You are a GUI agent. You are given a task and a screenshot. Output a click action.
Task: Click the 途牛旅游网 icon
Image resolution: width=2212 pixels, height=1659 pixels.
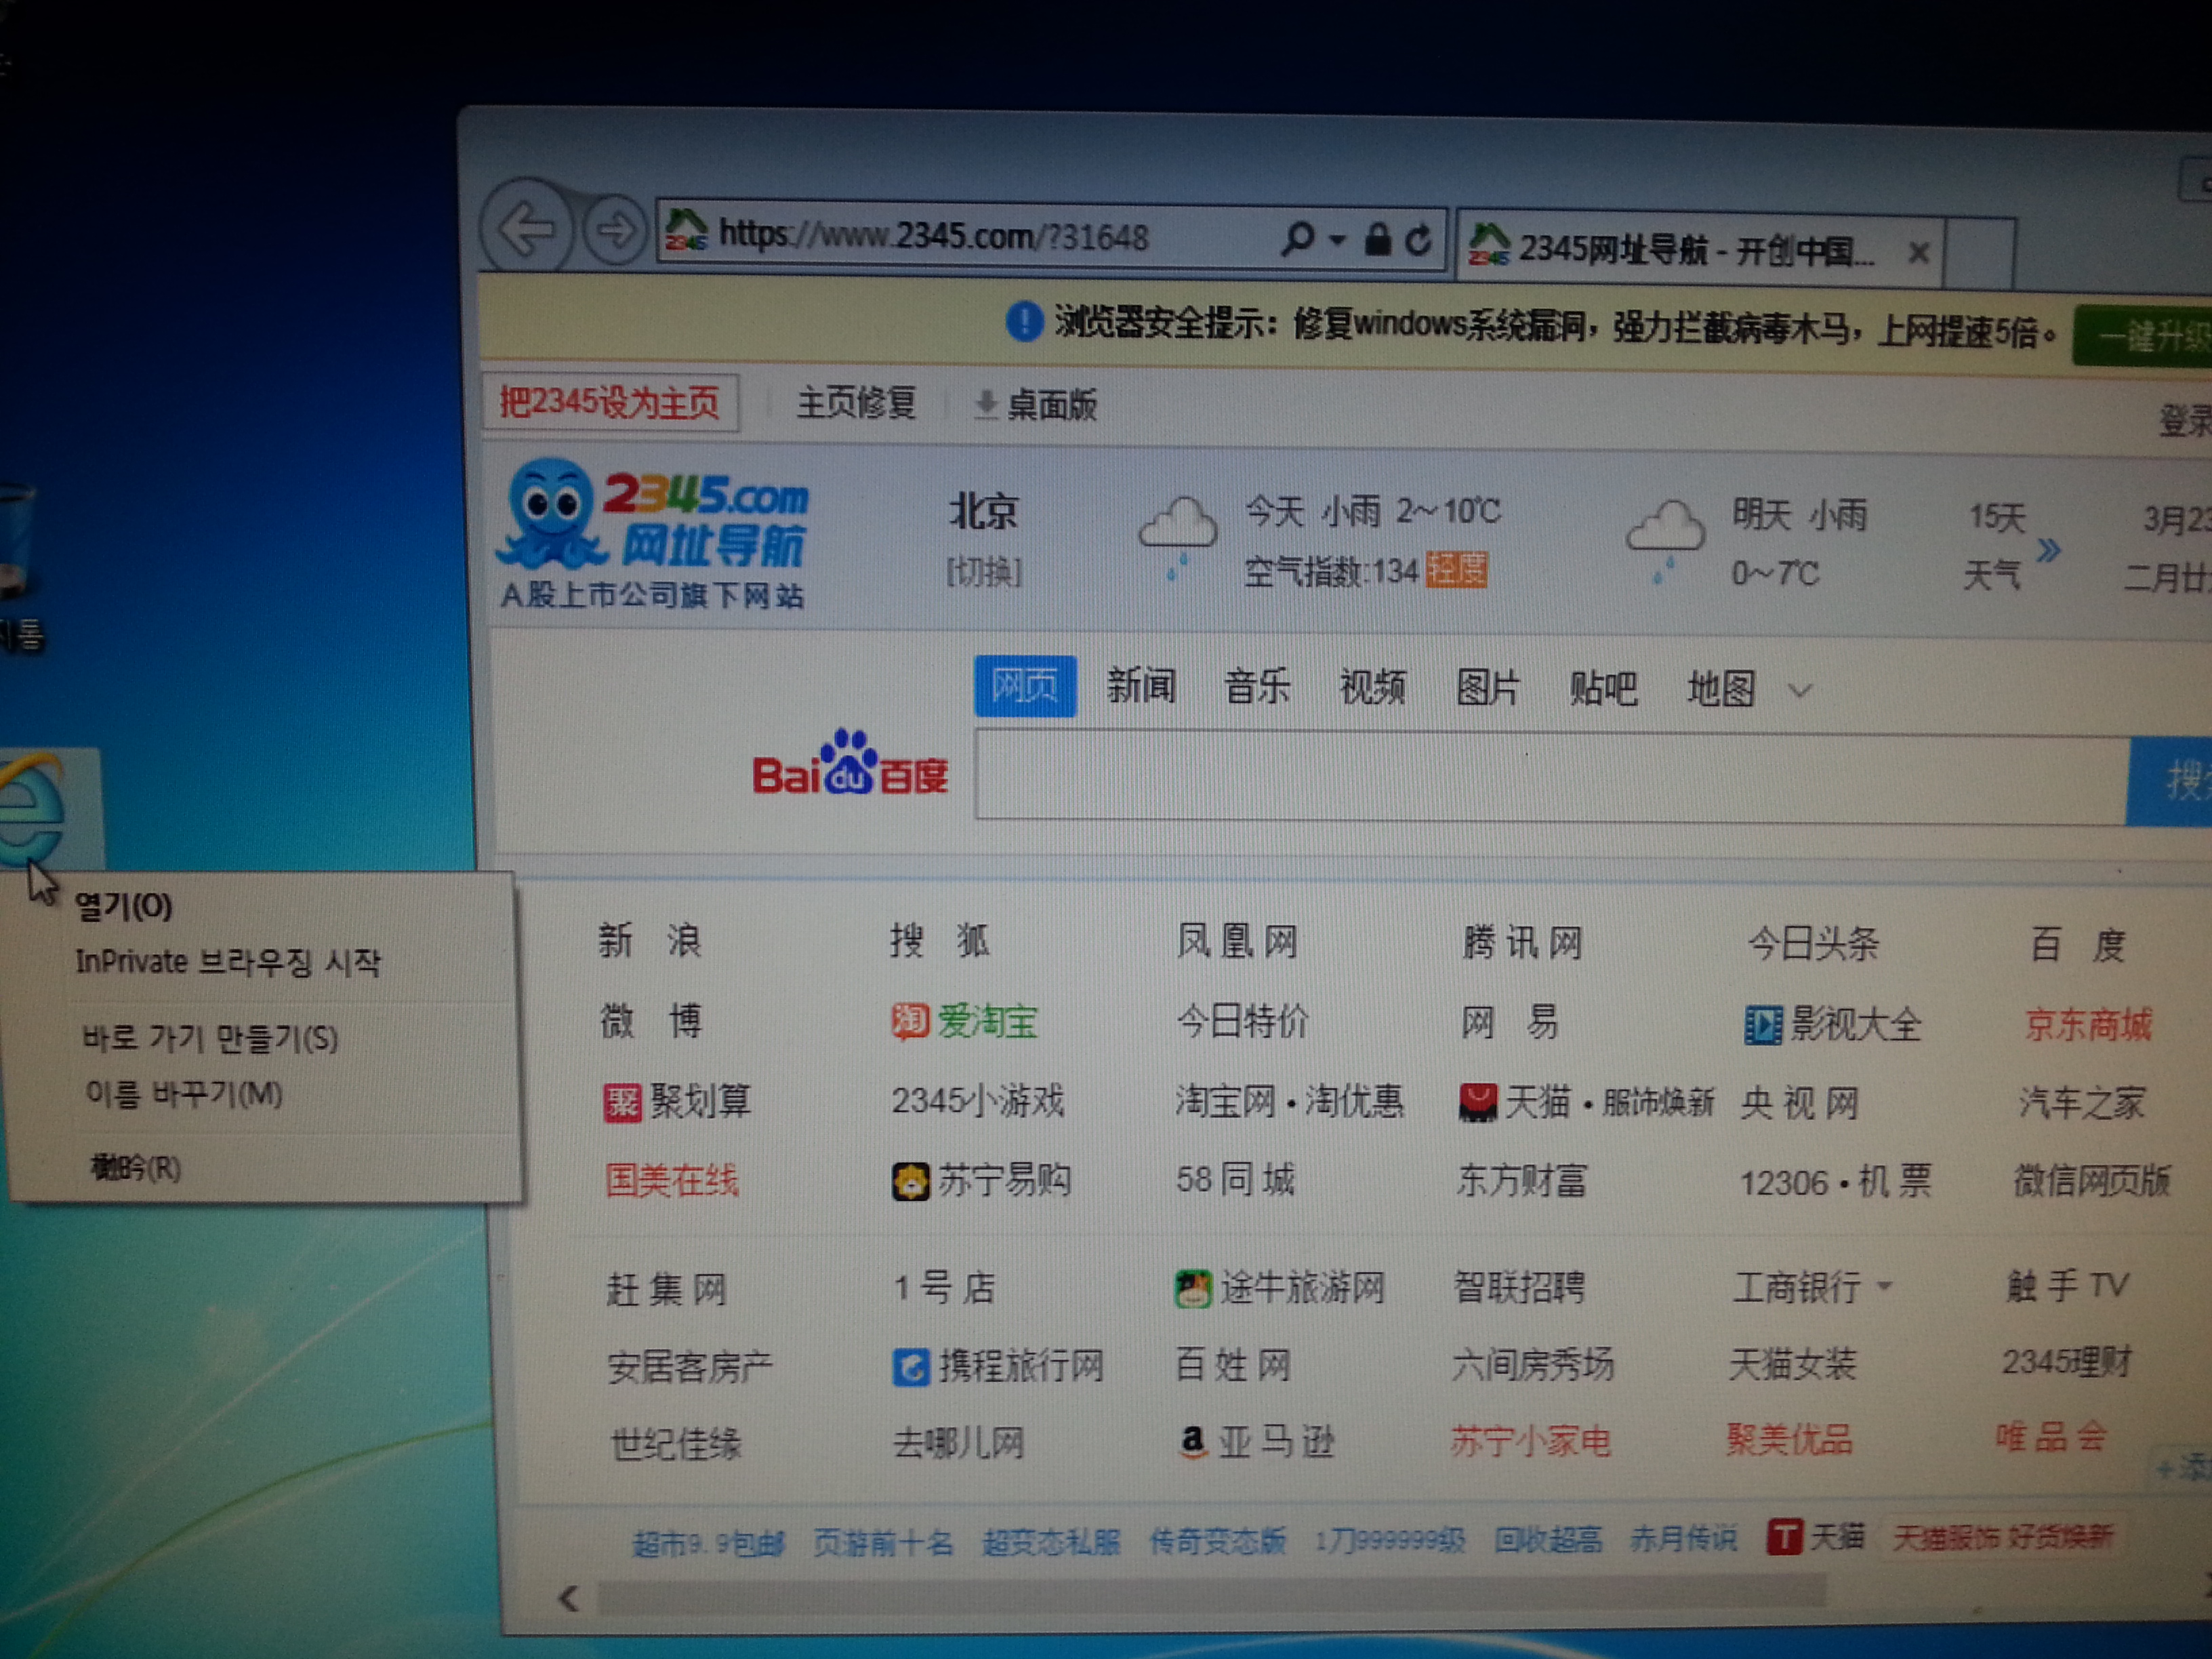(x=1192, y=1288)
